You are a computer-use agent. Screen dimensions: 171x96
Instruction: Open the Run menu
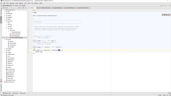pyautogui.click(x=25, y=3)
